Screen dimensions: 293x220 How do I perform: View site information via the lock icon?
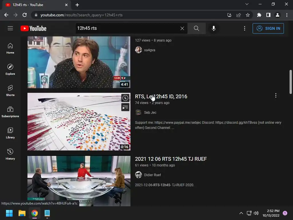[x=36, y=15]
